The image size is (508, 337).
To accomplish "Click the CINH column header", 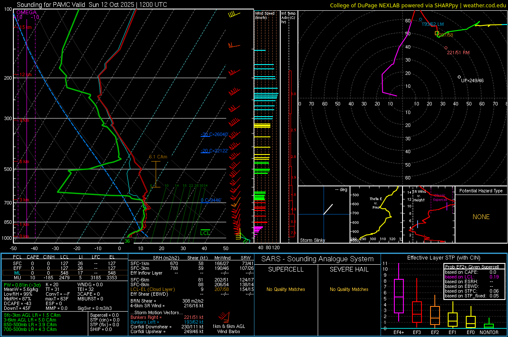I will click(x=49, y=257).
